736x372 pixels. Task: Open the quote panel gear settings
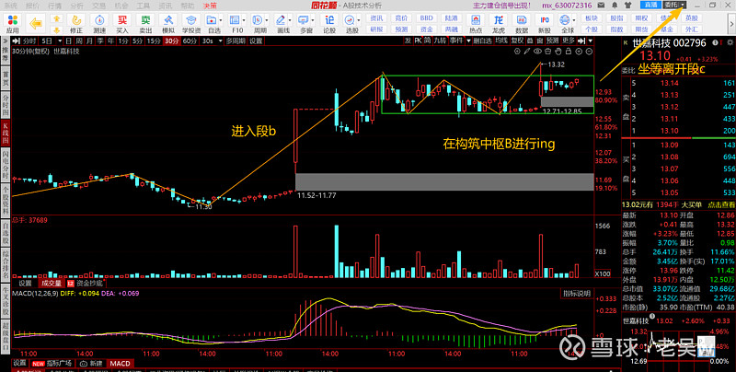(x=730, y=42)
